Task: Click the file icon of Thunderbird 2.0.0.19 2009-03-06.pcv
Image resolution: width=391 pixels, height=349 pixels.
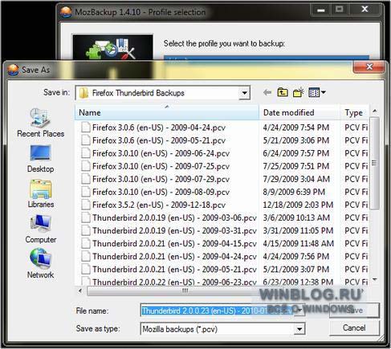Action: click(86, 217)
